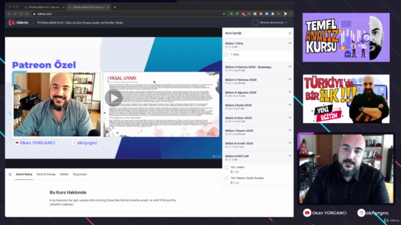Viewport: 401px width, 225px height.
Task: Expand Bölüm 4: Ağustos 2020 section
Action: pyautogui.click(x=289, y=92)
